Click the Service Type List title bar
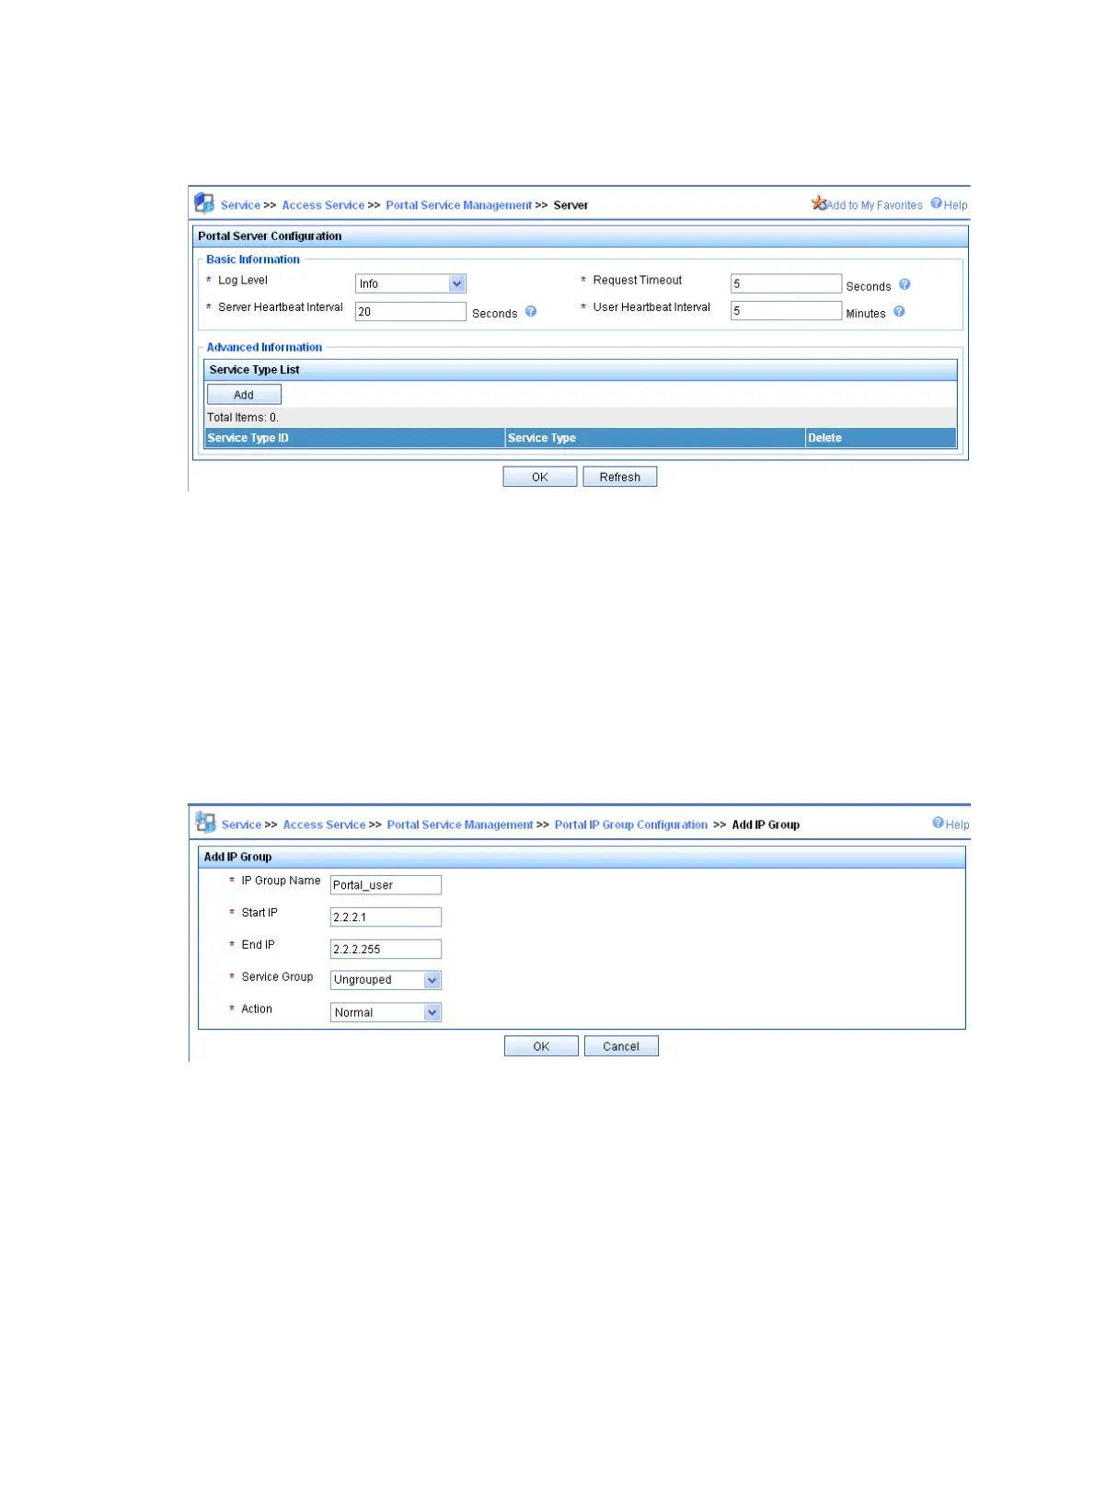 tap(581, 370)
